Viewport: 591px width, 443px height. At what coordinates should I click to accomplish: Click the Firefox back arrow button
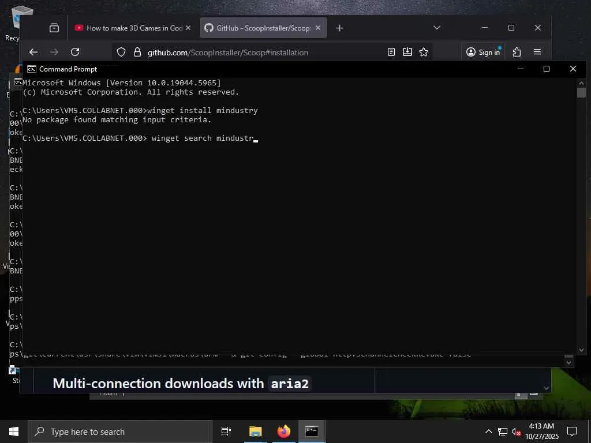(33, 52)
